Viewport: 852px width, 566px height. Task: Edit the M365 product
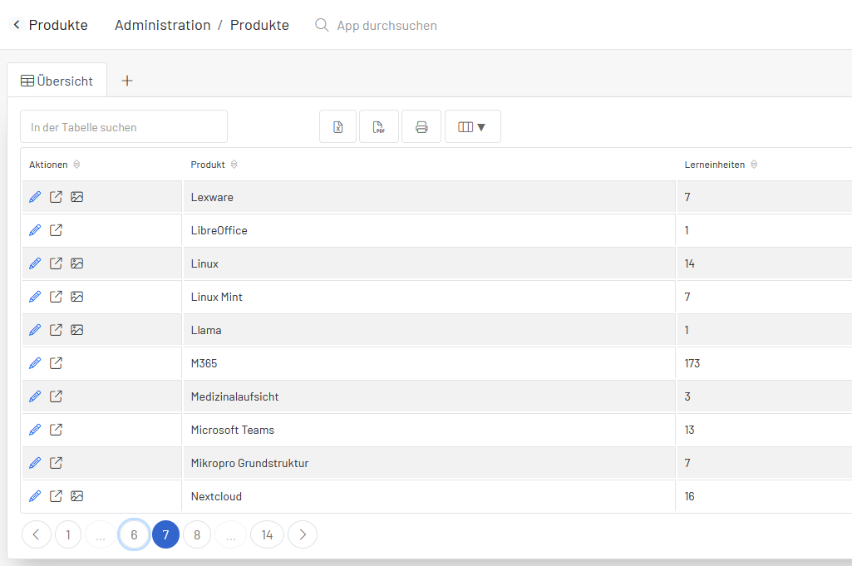point(35,363)
